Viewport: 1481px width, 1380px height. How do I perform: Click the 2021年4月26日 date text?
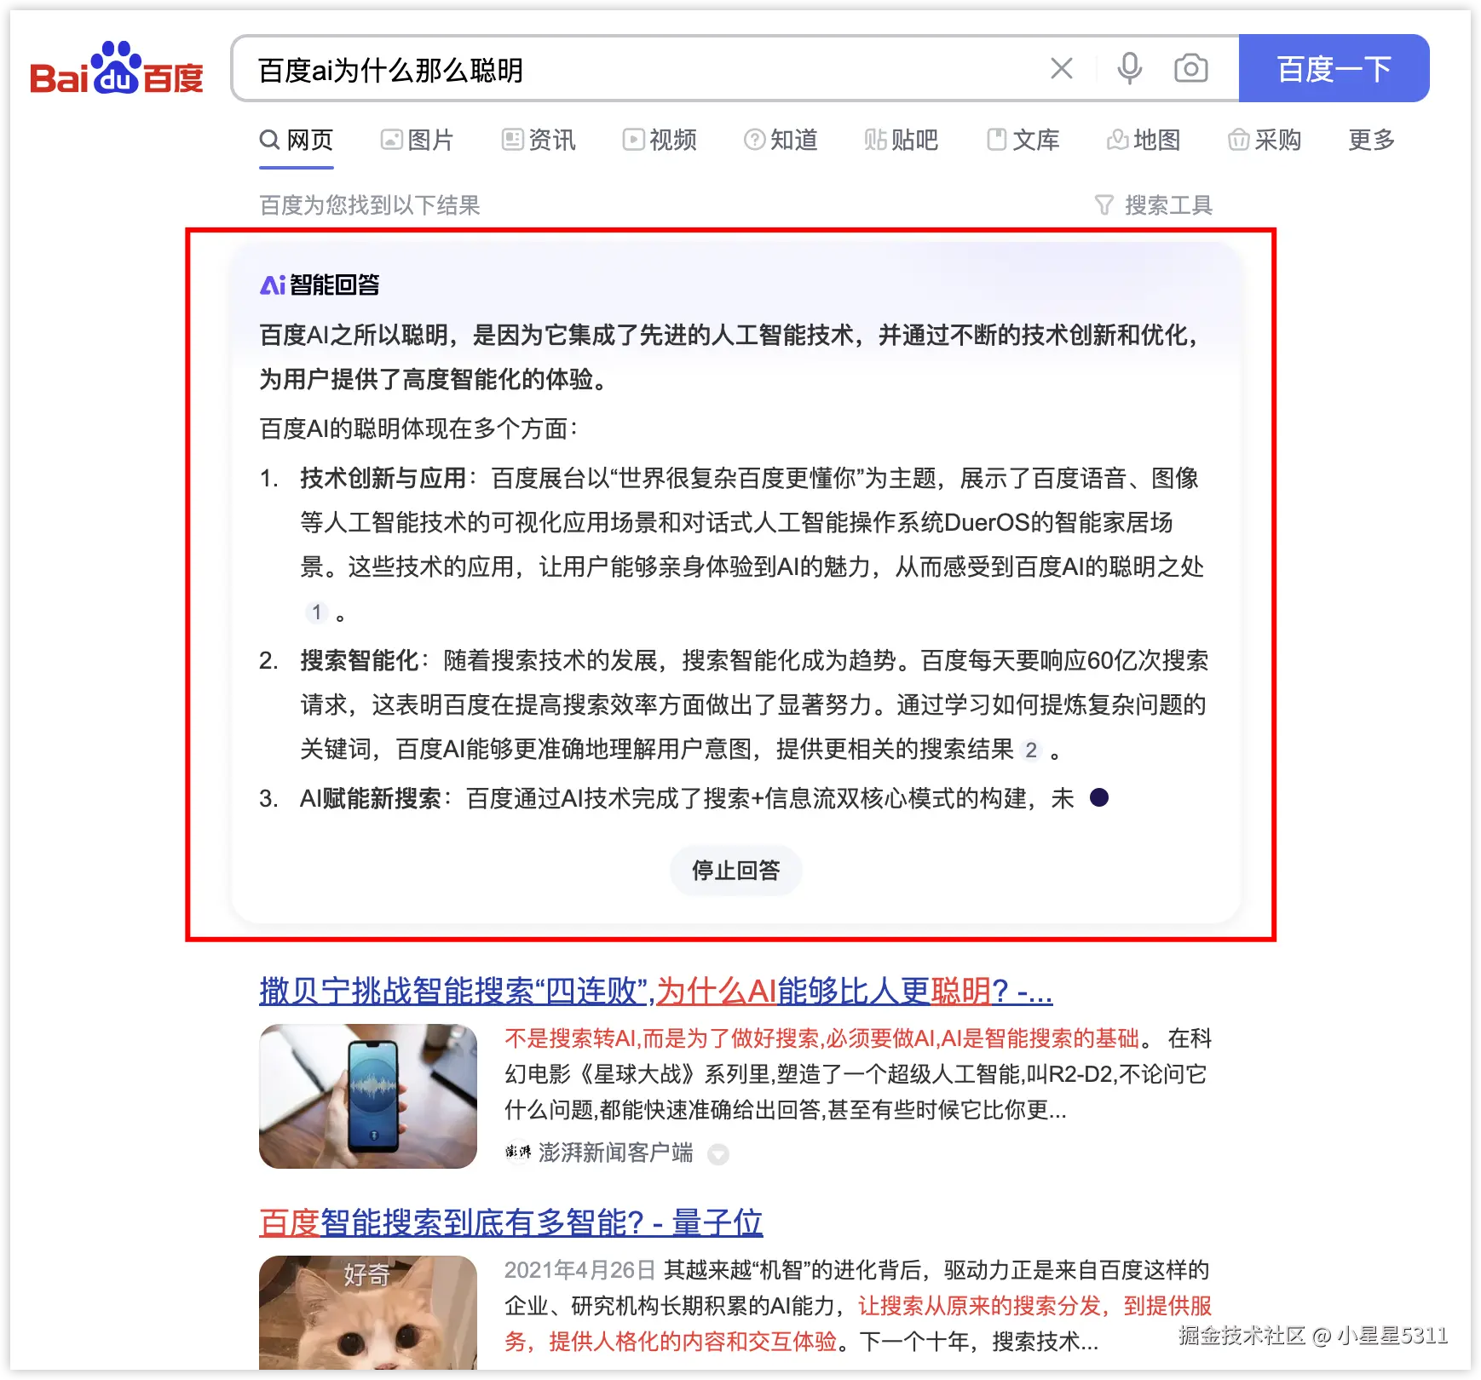579,1270
